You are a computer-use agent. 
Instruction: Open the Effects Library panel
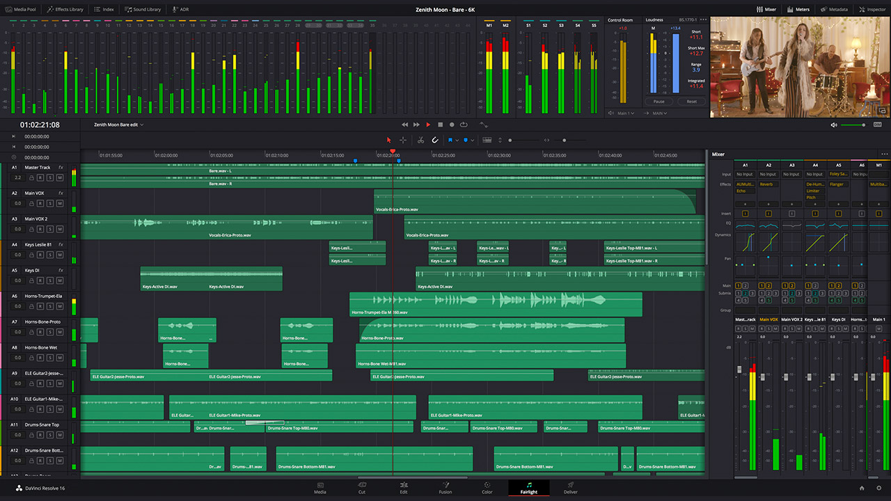pyautogui.click(x=65, y=9)
